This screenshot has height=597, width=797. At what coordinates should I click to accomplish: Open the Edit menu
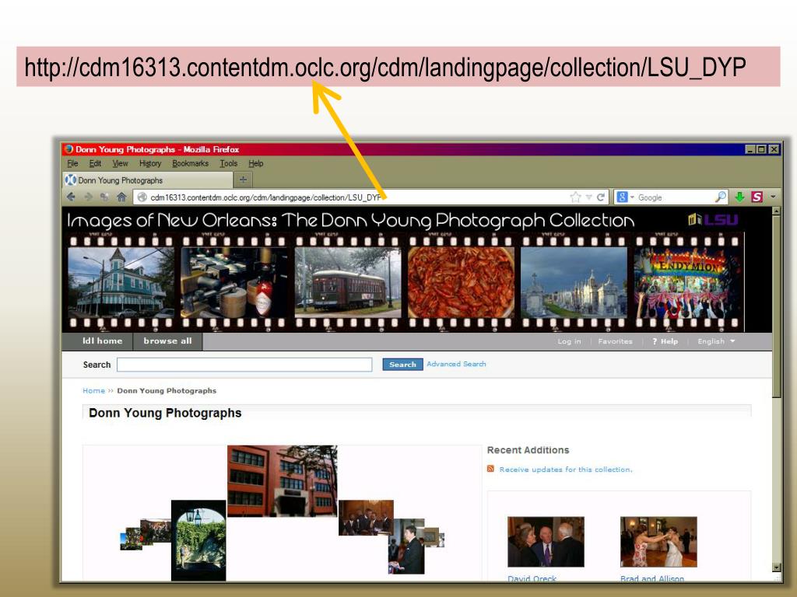tap(95, 163)
